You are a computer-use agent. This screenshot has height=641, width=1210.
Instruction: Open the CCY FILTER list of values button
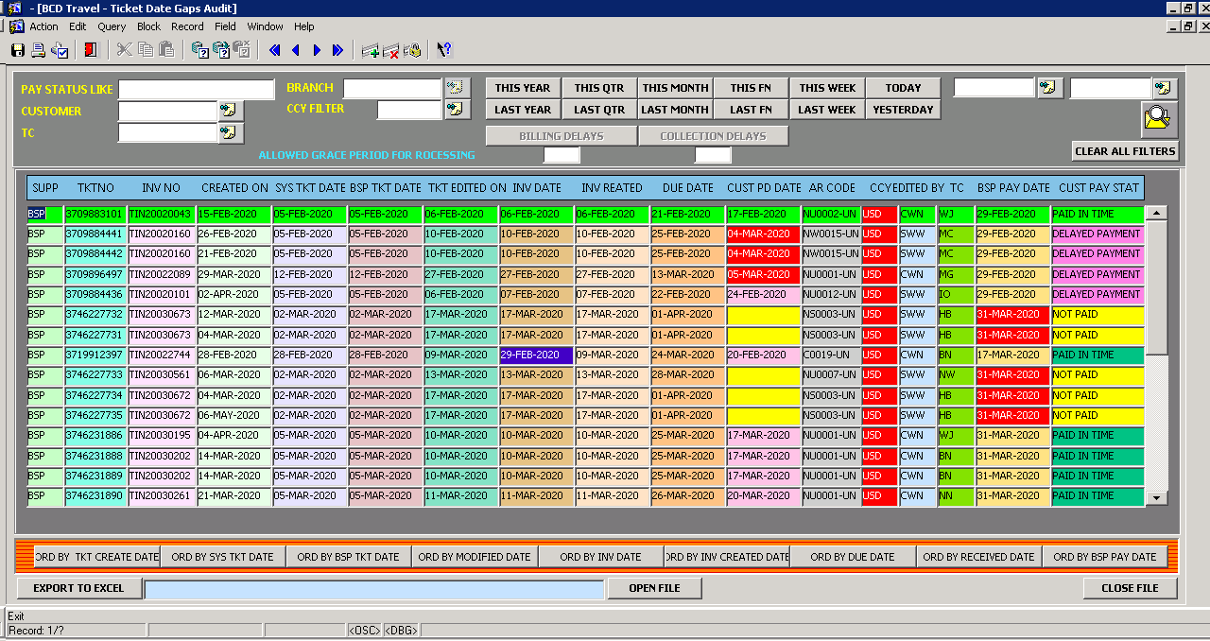click(x=458, y=109)
